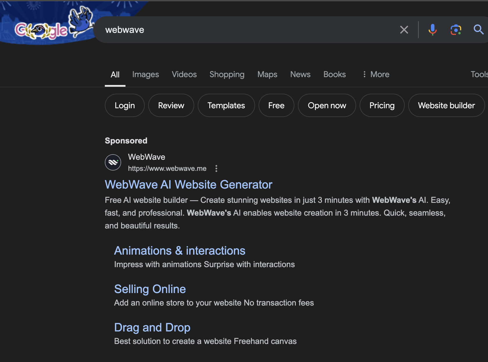Go to the Books tab

pyautogui.click(x=335, y=74)
